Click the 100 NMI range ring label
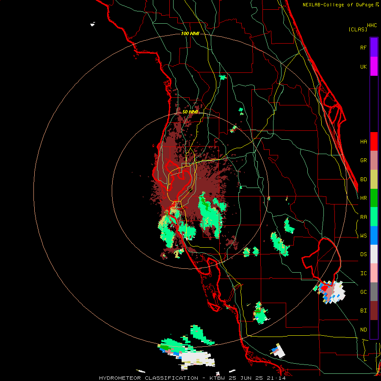The image size is (381, 381). (190, 33)
